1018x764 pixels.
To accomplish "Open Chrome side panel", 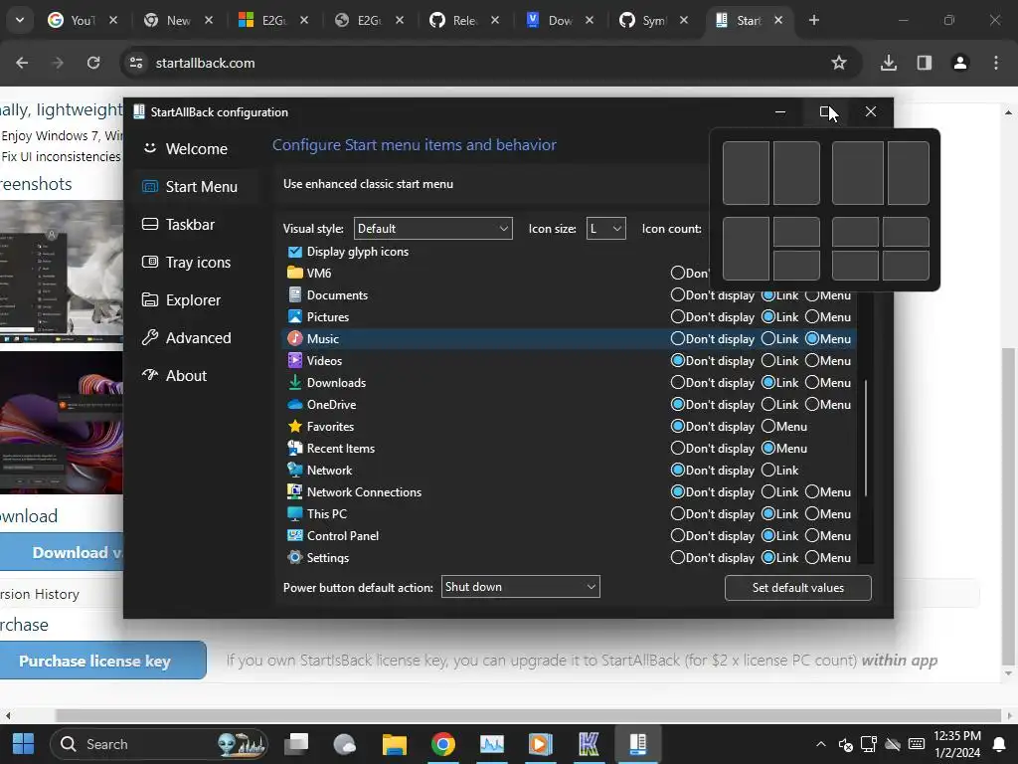I will point(924,63).
